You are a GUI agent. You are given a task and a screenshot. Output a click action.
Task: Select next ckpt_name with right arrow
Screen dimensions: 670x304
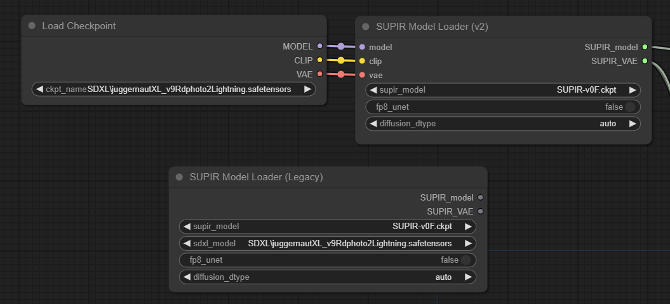click(307, 89)
